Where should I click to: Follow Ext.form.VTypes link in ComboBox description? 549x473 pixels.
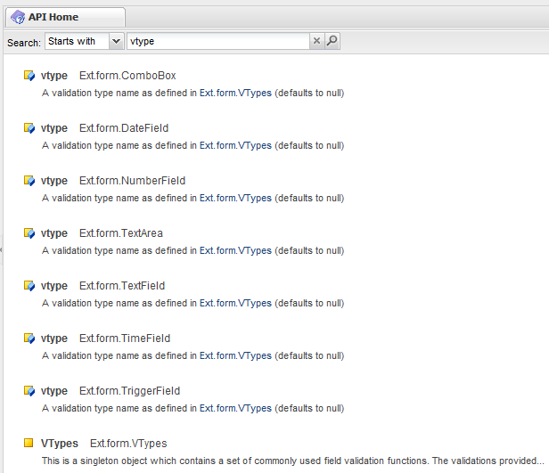click(235, 93)
